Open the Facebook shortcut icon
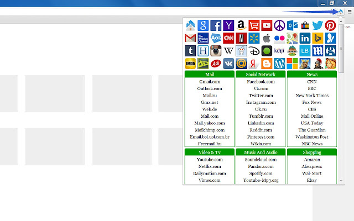Viewport: 354px width, 221px height. [x=216, y=25]
